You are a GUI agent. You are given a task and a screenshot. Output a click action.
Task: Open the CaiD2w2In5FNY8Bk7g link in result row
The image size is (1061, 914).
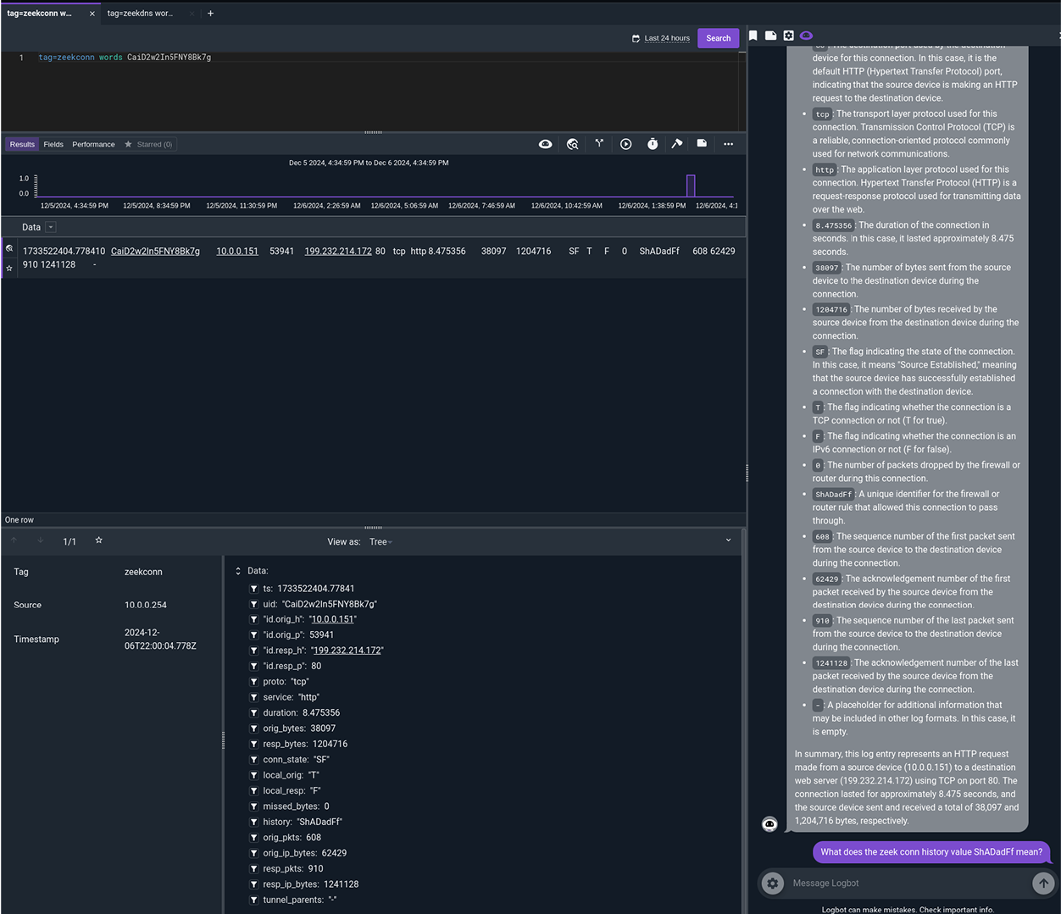point(155,252)
